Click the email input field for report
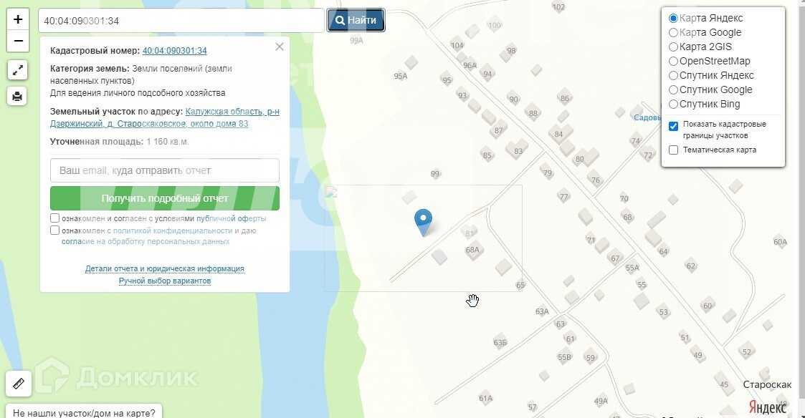This screenshot has width=805, height=418. (x=165, y=170)
